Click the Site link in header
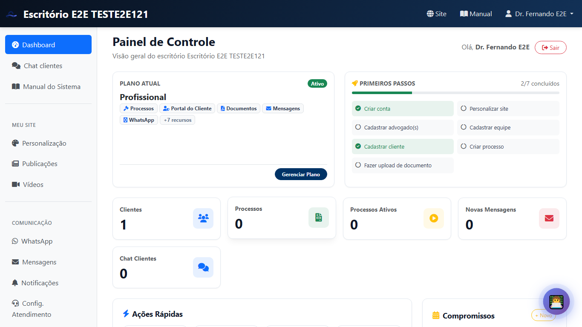 (x=437, y=14)
